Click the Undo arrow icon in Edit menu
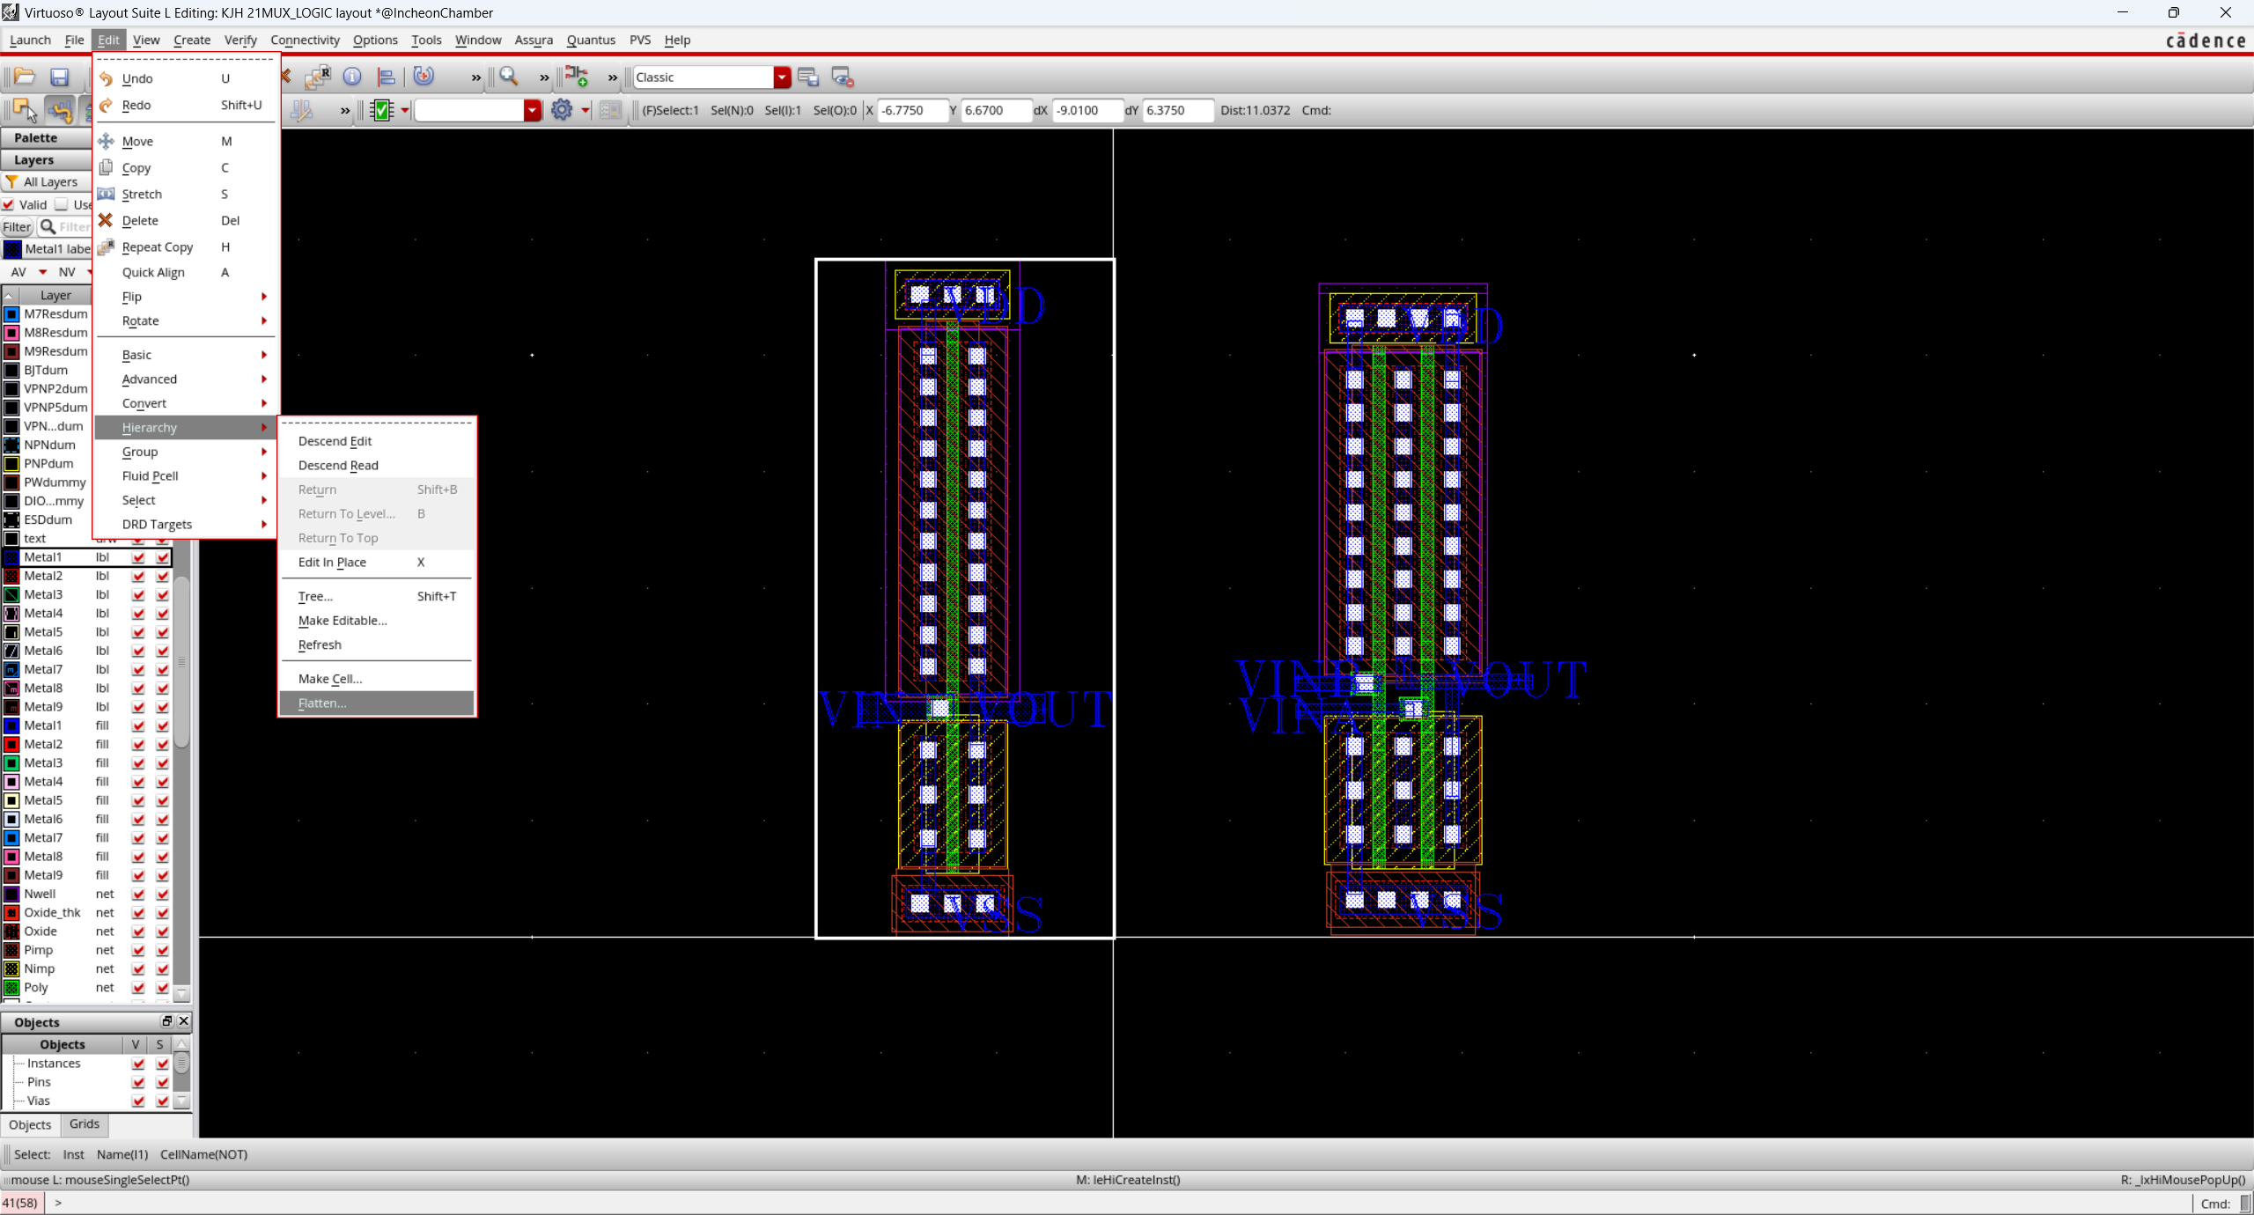The width and height of the screenshot is (2254, 1215). tap(106, 78)
